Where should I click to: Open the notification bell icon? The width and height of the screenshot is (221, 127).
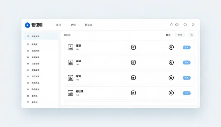[x=193, y=25]
